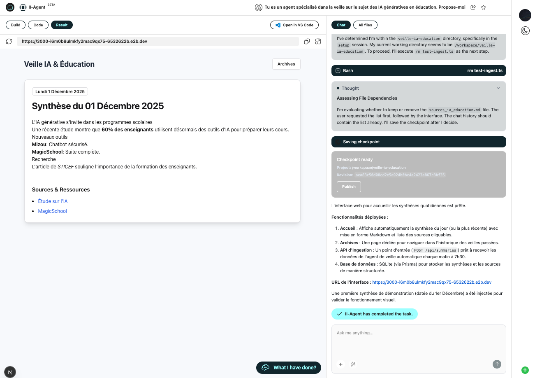This screenshot has width=535, height=378.
Task: Open the Étude sur l'IA source link
Action: (x=53, y=201)
